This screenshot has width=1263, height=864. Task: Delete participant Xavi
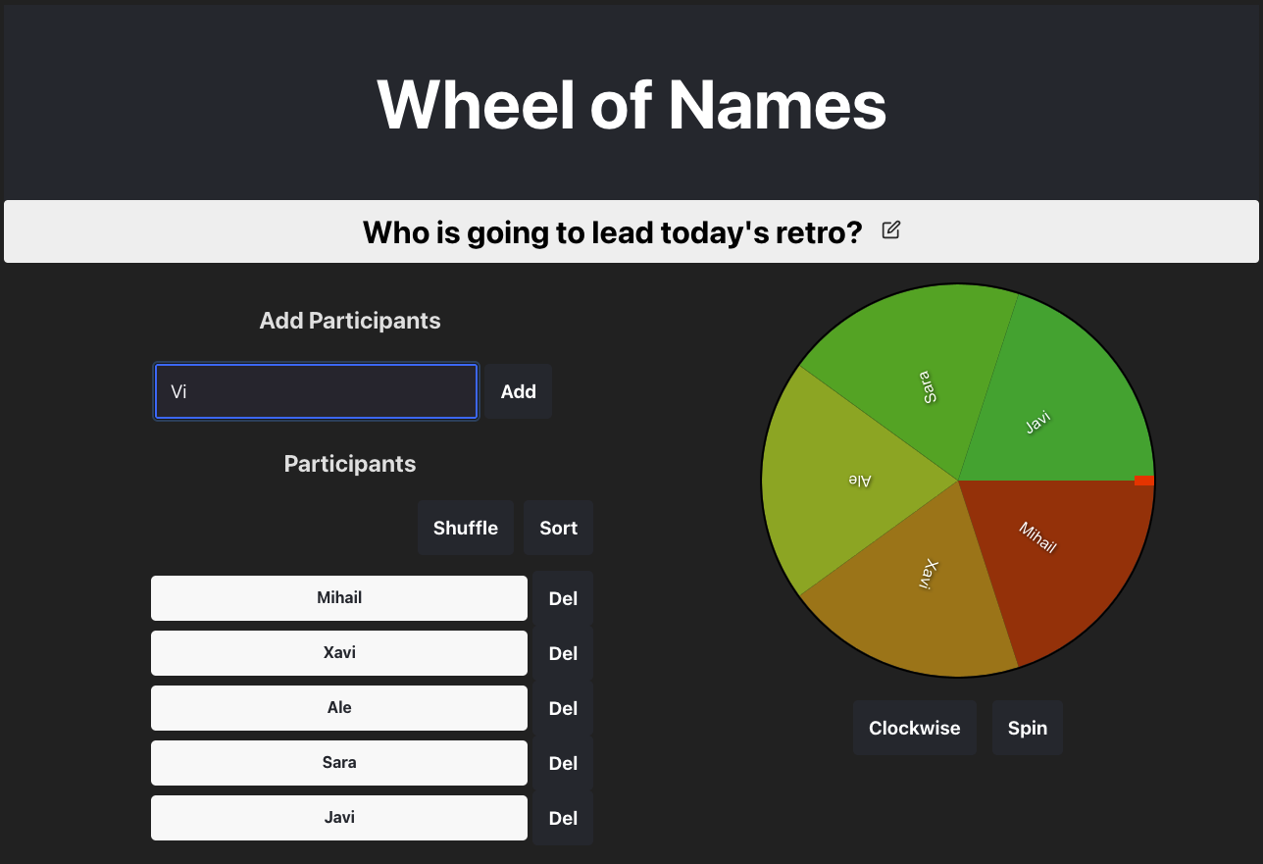pyautogui.click(x=563, y=653)
